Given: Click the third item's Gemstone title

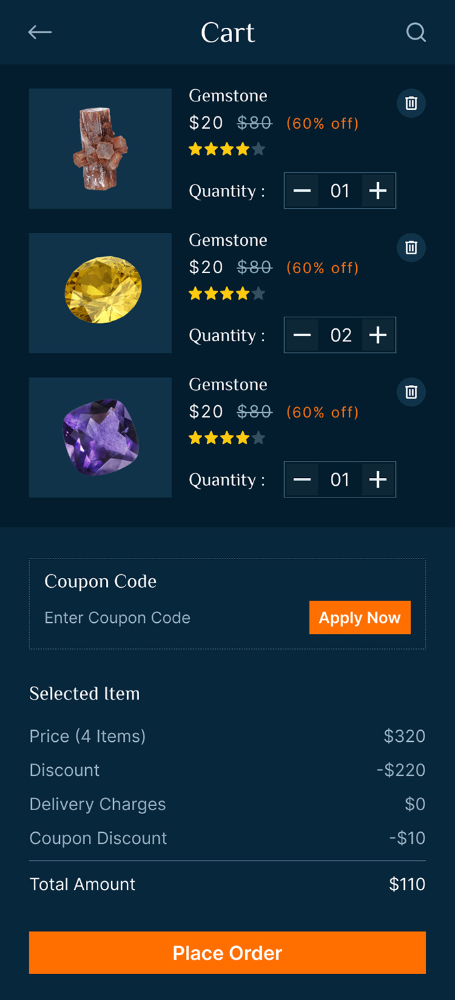Looking at the screenshot, I should (228, 384).
